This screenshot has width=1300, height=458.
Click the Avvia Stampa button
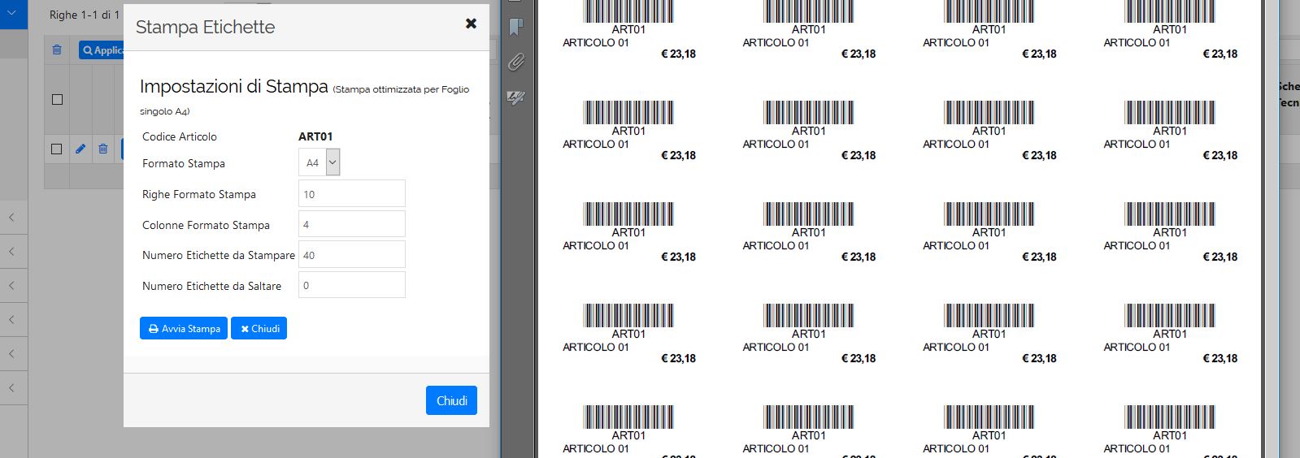click(x=184, y=328)
